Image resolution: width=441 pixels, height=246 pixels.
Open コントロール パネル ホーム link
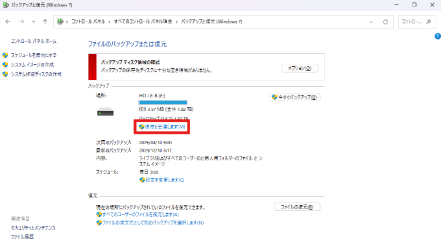coord(34,41)
